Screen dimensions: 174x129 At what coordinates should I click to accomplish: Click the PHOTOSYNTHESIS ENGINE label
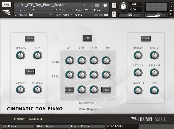point(28,119)
